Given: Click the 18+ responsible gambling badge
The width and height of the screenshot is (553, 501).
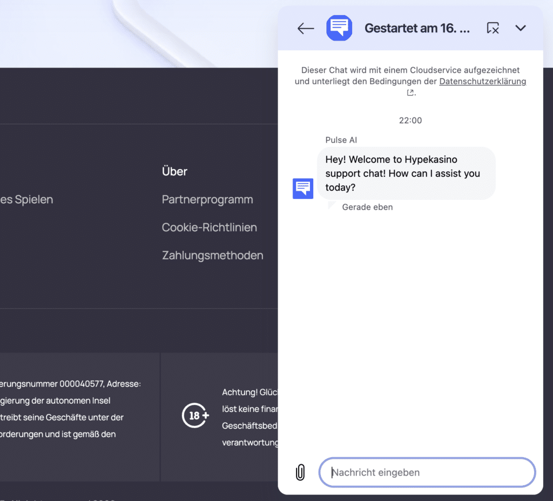Looking at the screenshot, I should pyautogui.click(x=194, y=416).
